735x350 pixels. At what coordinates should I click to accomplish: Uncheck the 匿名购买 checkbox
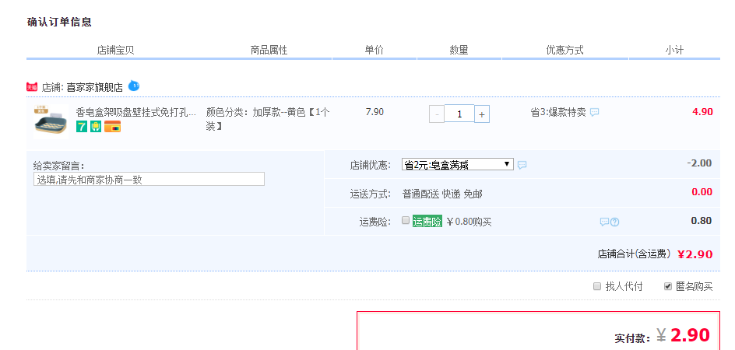[x=668, y=286]
